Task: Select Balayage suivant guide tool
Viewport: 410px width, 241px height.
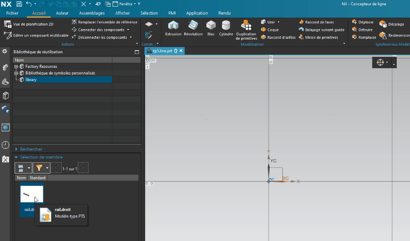Action: coord(322,30)
